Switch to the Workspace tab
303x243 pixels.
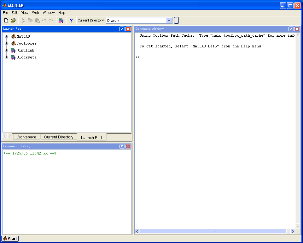point(26,137)
